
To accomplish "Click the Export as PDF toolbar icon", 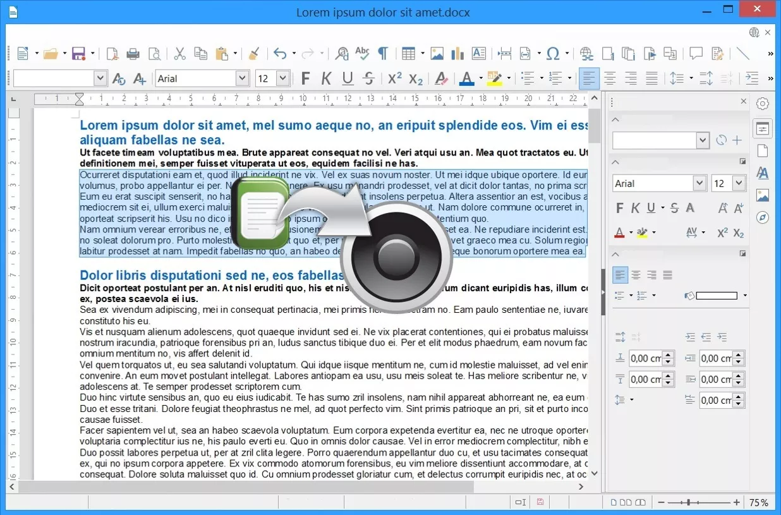I will pyautogui.click(x=112, y=54).
